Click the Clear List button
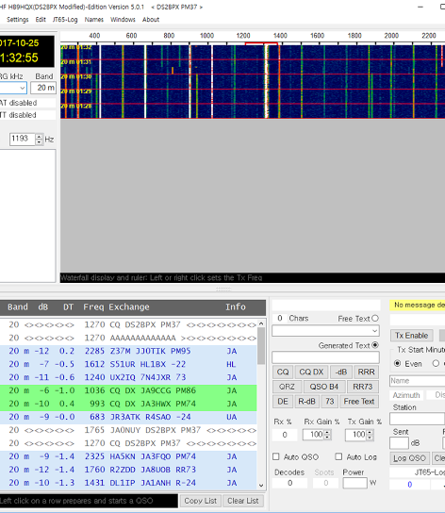This screenshot has height=513, width=445. point(243,501)
